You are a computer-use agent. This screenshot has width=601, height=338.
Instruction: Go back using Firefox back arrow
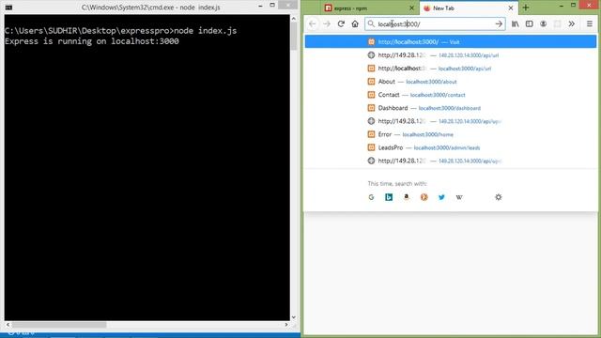[313, 23]
